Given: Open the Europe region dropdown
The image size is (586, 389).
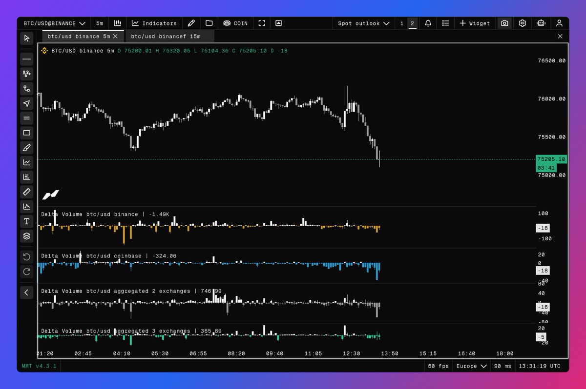Looking at the screenshot, I should [x=471, y=366].
